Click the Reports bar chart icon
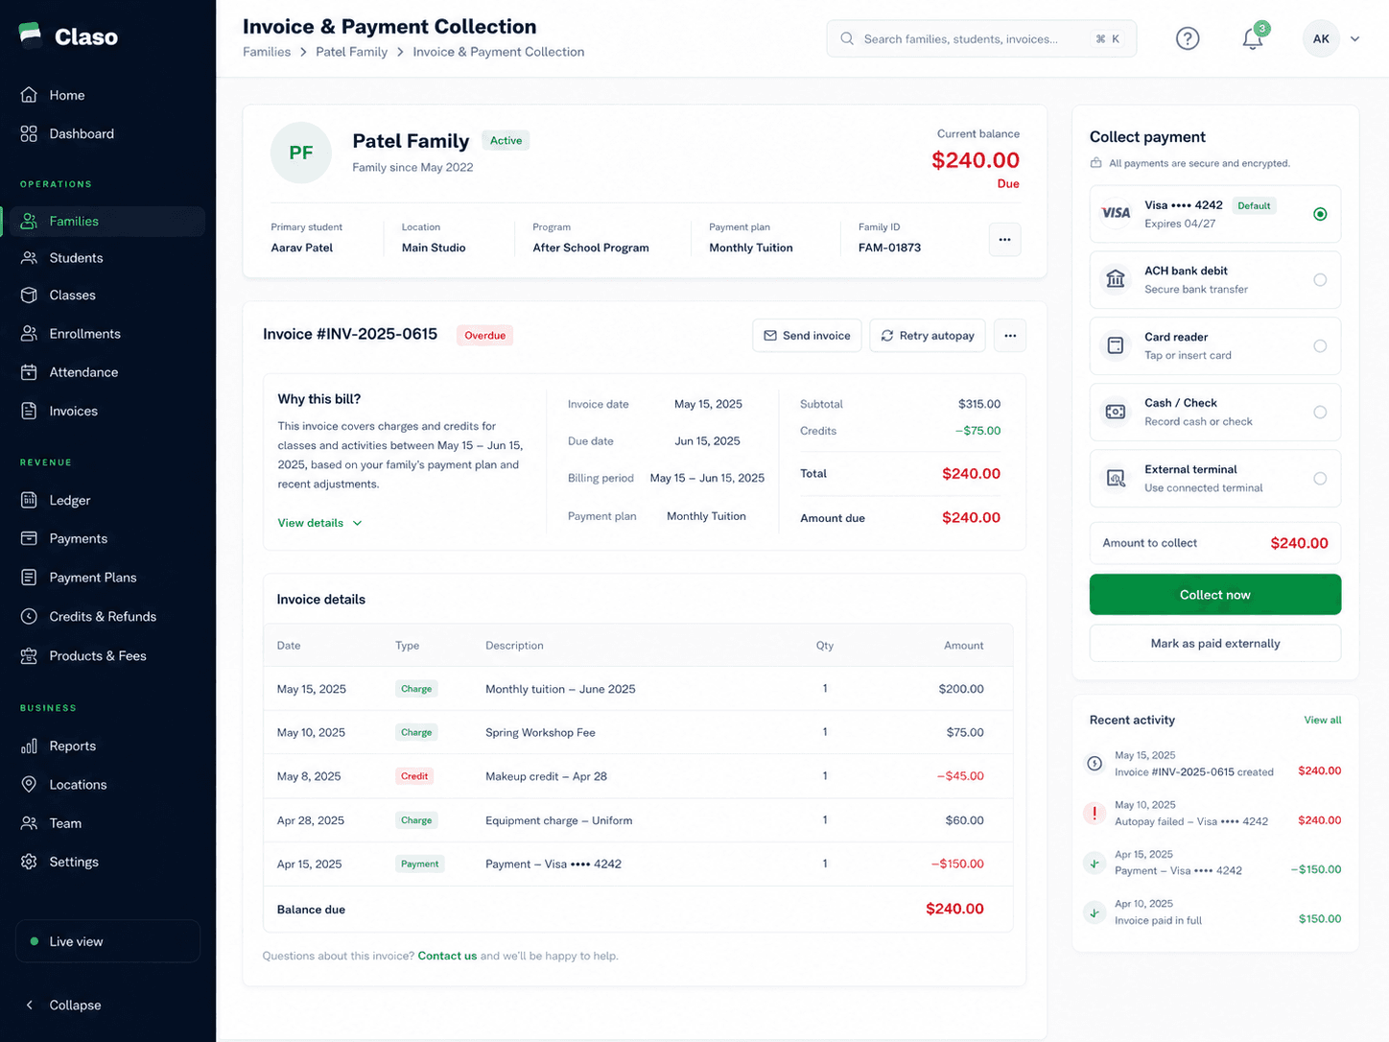This screenshot has width=1389, height=1042. [29, 746]
